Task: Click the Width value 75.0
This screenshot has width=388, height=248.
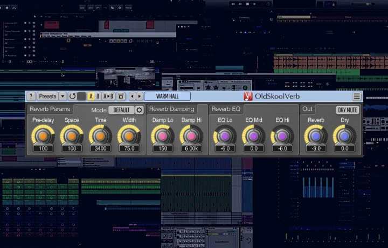Action: (x=129, y=148)
